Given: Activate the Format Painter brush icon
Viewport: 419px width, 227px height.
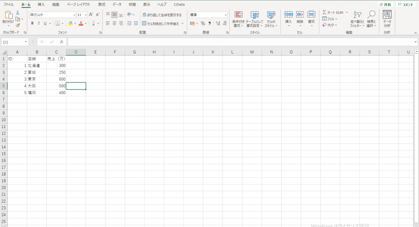Looking at the screenshot, I should [17, 25].
